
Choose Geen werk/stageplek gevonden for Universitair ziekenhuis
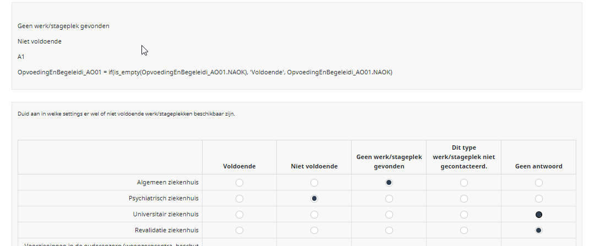coord(389,214)
